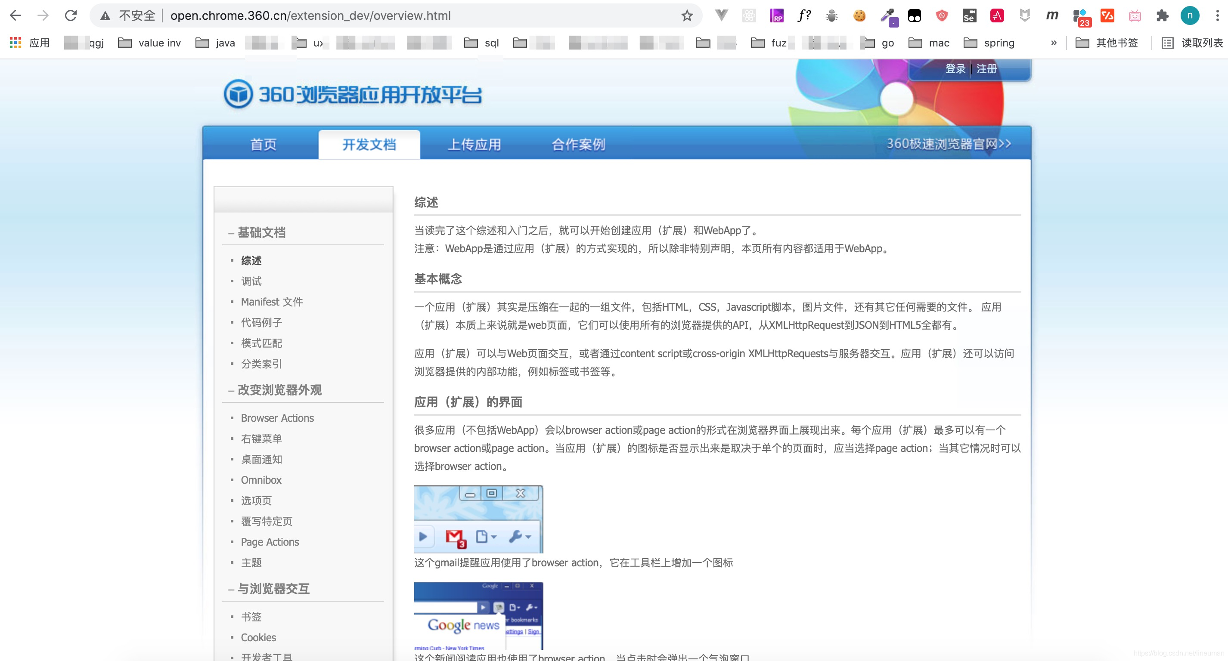1228x661 pixels.
Task: Click the font selector F? icon
Action: (x=805, y=15)
